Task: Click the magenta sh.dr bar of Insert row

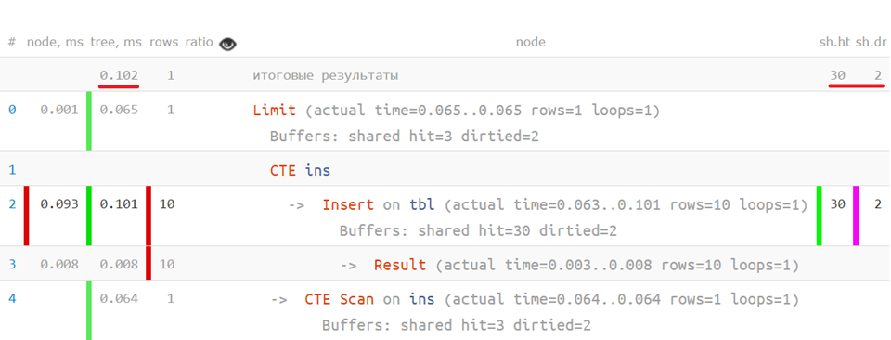Action: [x=856, y=216]
